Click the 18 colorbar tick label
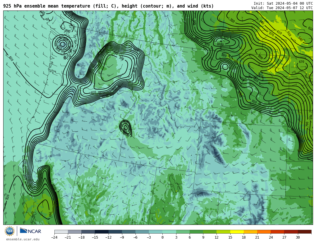The image size is (316, 243). coord(244,237)
